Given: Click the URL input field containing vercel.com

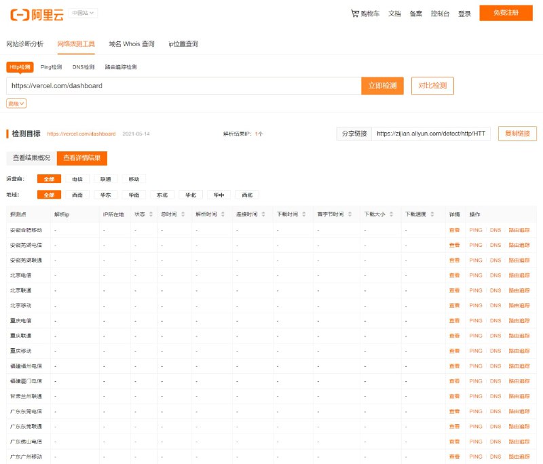Looking at the screenshot, I should tap(183, 86).
